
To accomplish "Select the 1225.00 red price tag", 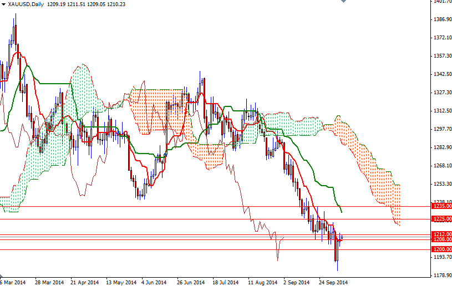I will (x=441, y=218).
